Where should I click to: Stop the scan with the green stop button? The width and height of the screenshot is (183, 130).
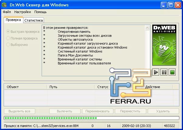click(172, 72)
